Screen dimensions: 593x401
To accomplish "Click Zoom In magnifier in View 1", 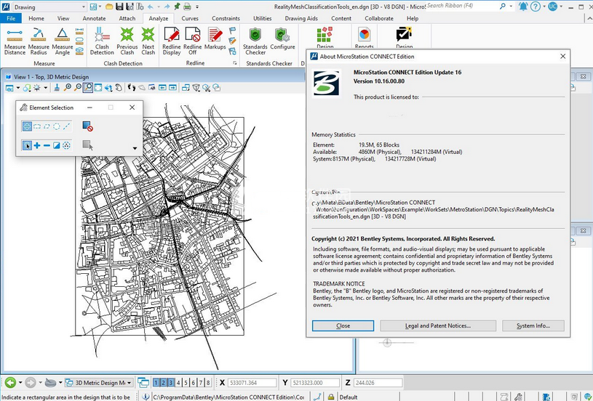I will pyautogui.click(x=68, y=88).
